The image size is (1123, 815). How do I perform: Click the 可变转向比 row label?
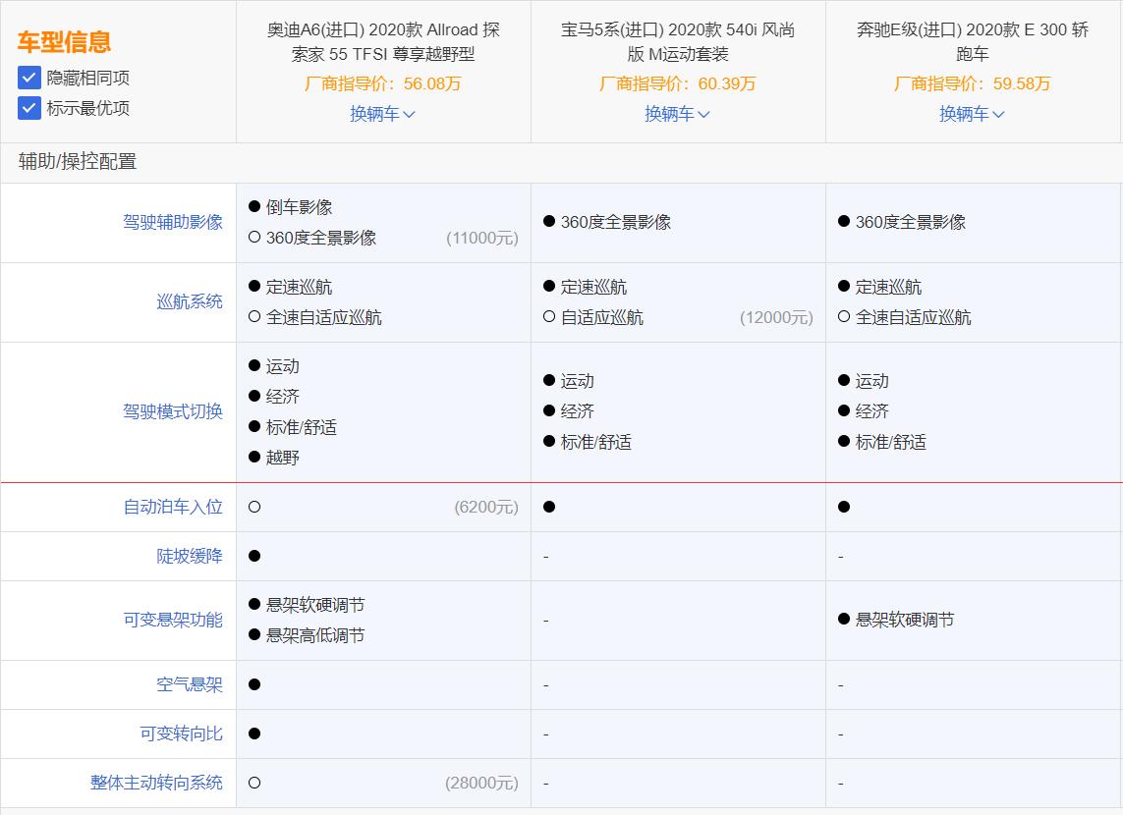coord(185,733)
